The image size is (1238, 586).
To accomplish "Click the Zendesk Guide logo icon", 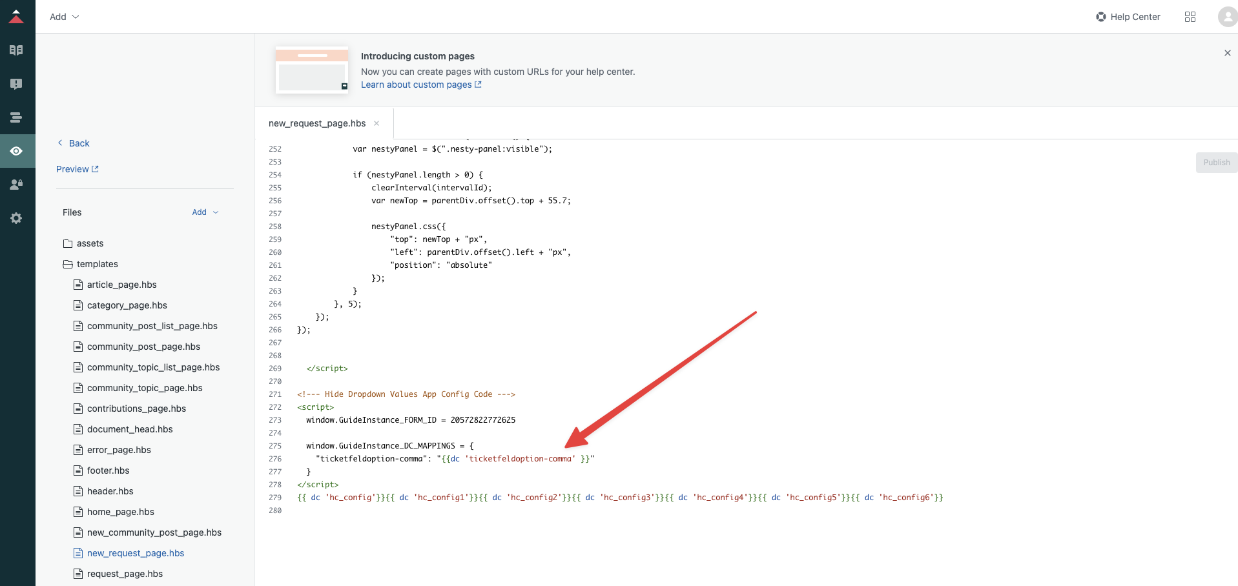I will pos(17,17).
